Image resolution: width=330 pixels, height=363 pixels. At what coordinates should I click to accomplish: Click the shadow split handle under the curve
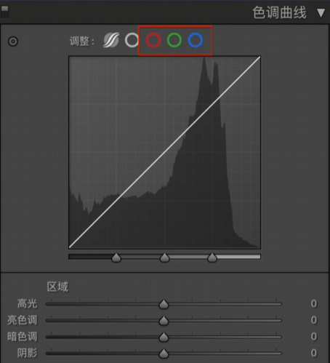pos(116,258)
